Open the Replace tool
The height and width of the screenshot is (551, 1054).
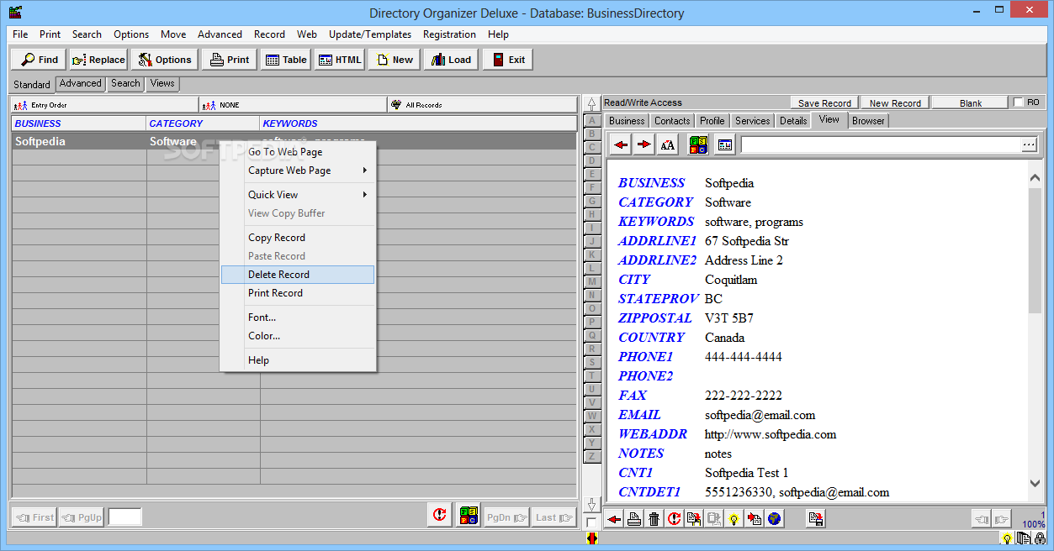(98, 60)
